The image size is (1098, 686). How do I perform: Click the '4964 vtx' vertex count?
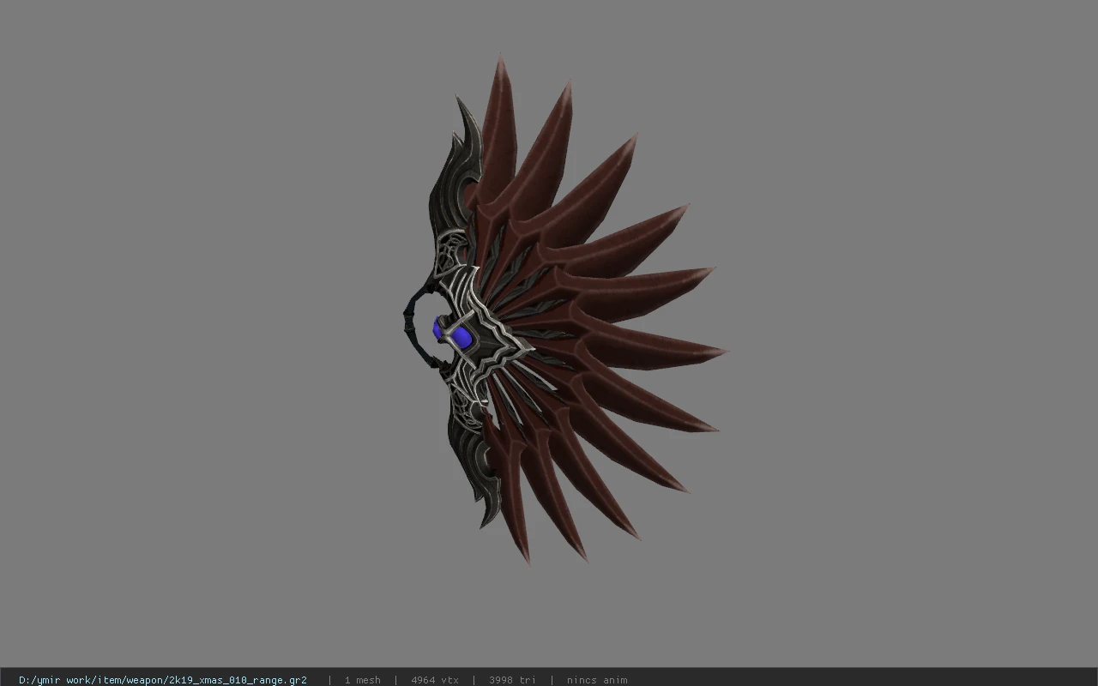tap(435, 680)
